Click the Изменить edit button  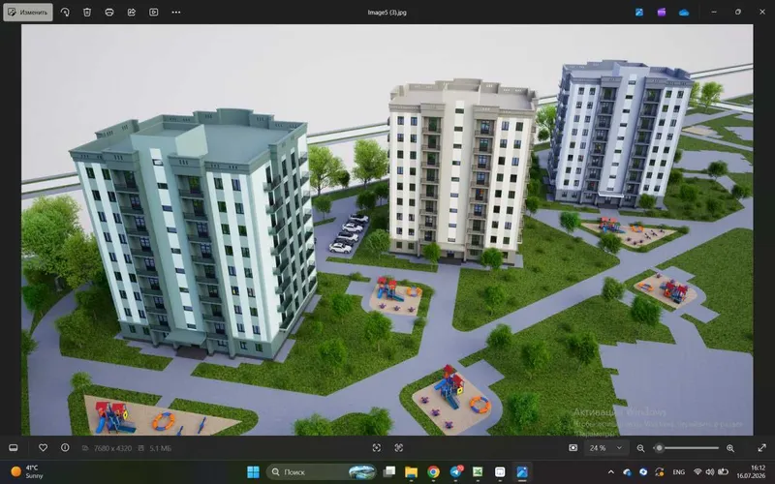point(28,12)
